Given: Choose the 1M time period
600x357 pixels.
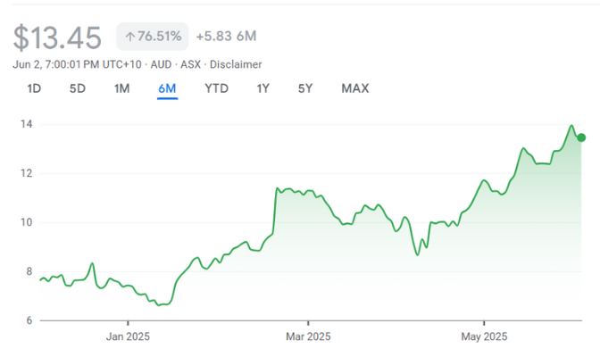Looking at the screenshot, I should [x=122, y=88].
